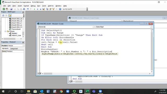Toggle Folders view in the Project panel

point(10,16)
